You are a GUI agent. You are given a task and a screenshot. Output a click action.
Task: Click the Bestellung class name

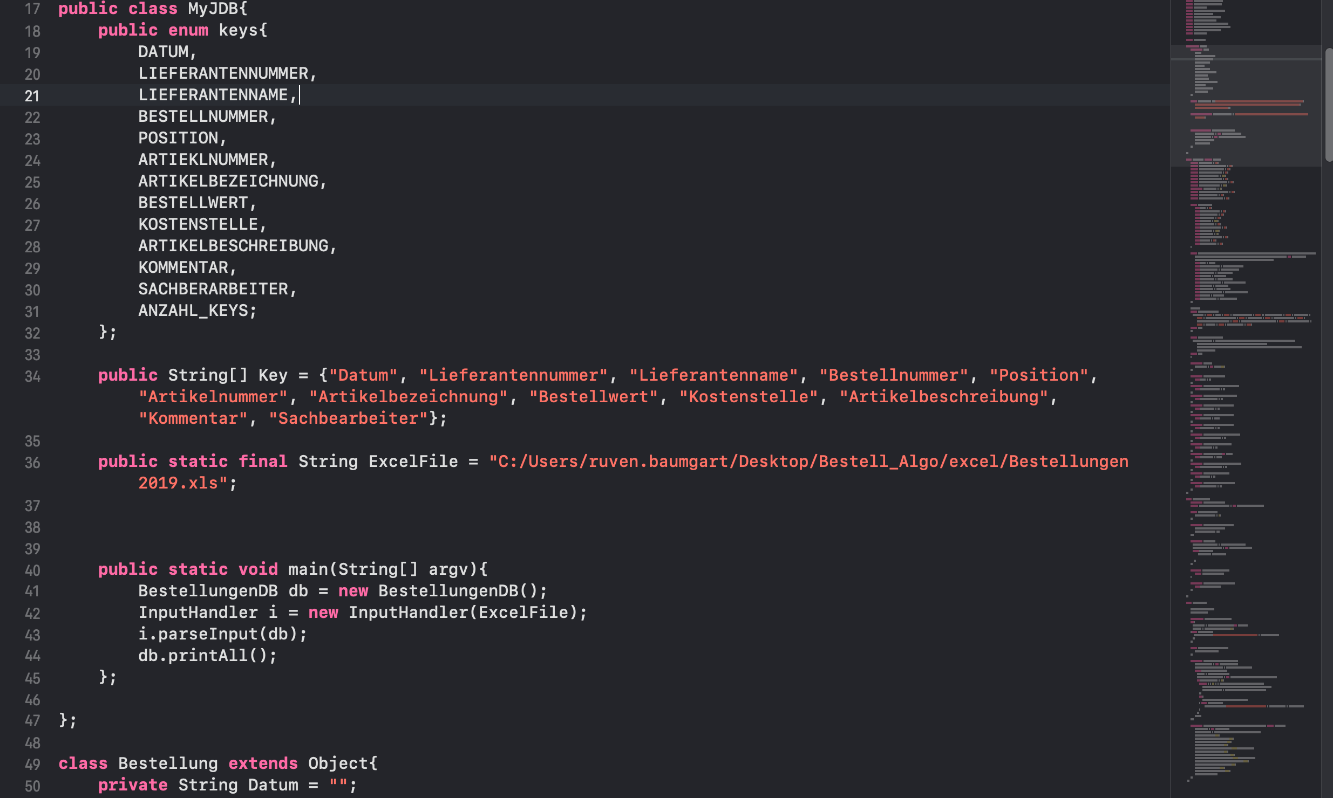click(x=168, y=763)
